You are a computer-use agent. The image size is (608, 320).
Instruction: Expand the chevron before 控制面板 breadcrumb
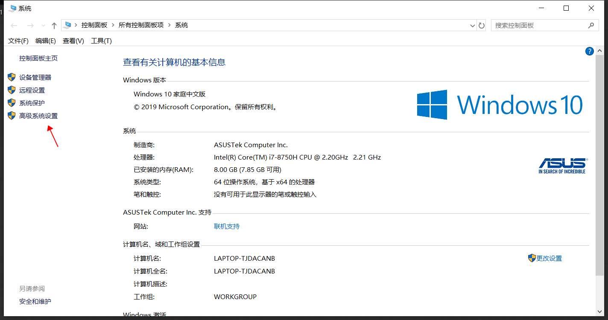[x=76, y=25]
